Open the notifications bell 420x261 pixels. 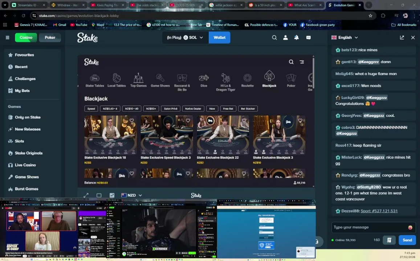coord(297,38)
